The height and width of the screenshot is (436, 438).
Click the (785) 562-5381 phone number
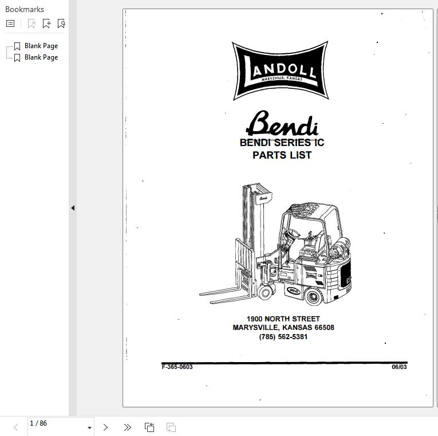283,337
